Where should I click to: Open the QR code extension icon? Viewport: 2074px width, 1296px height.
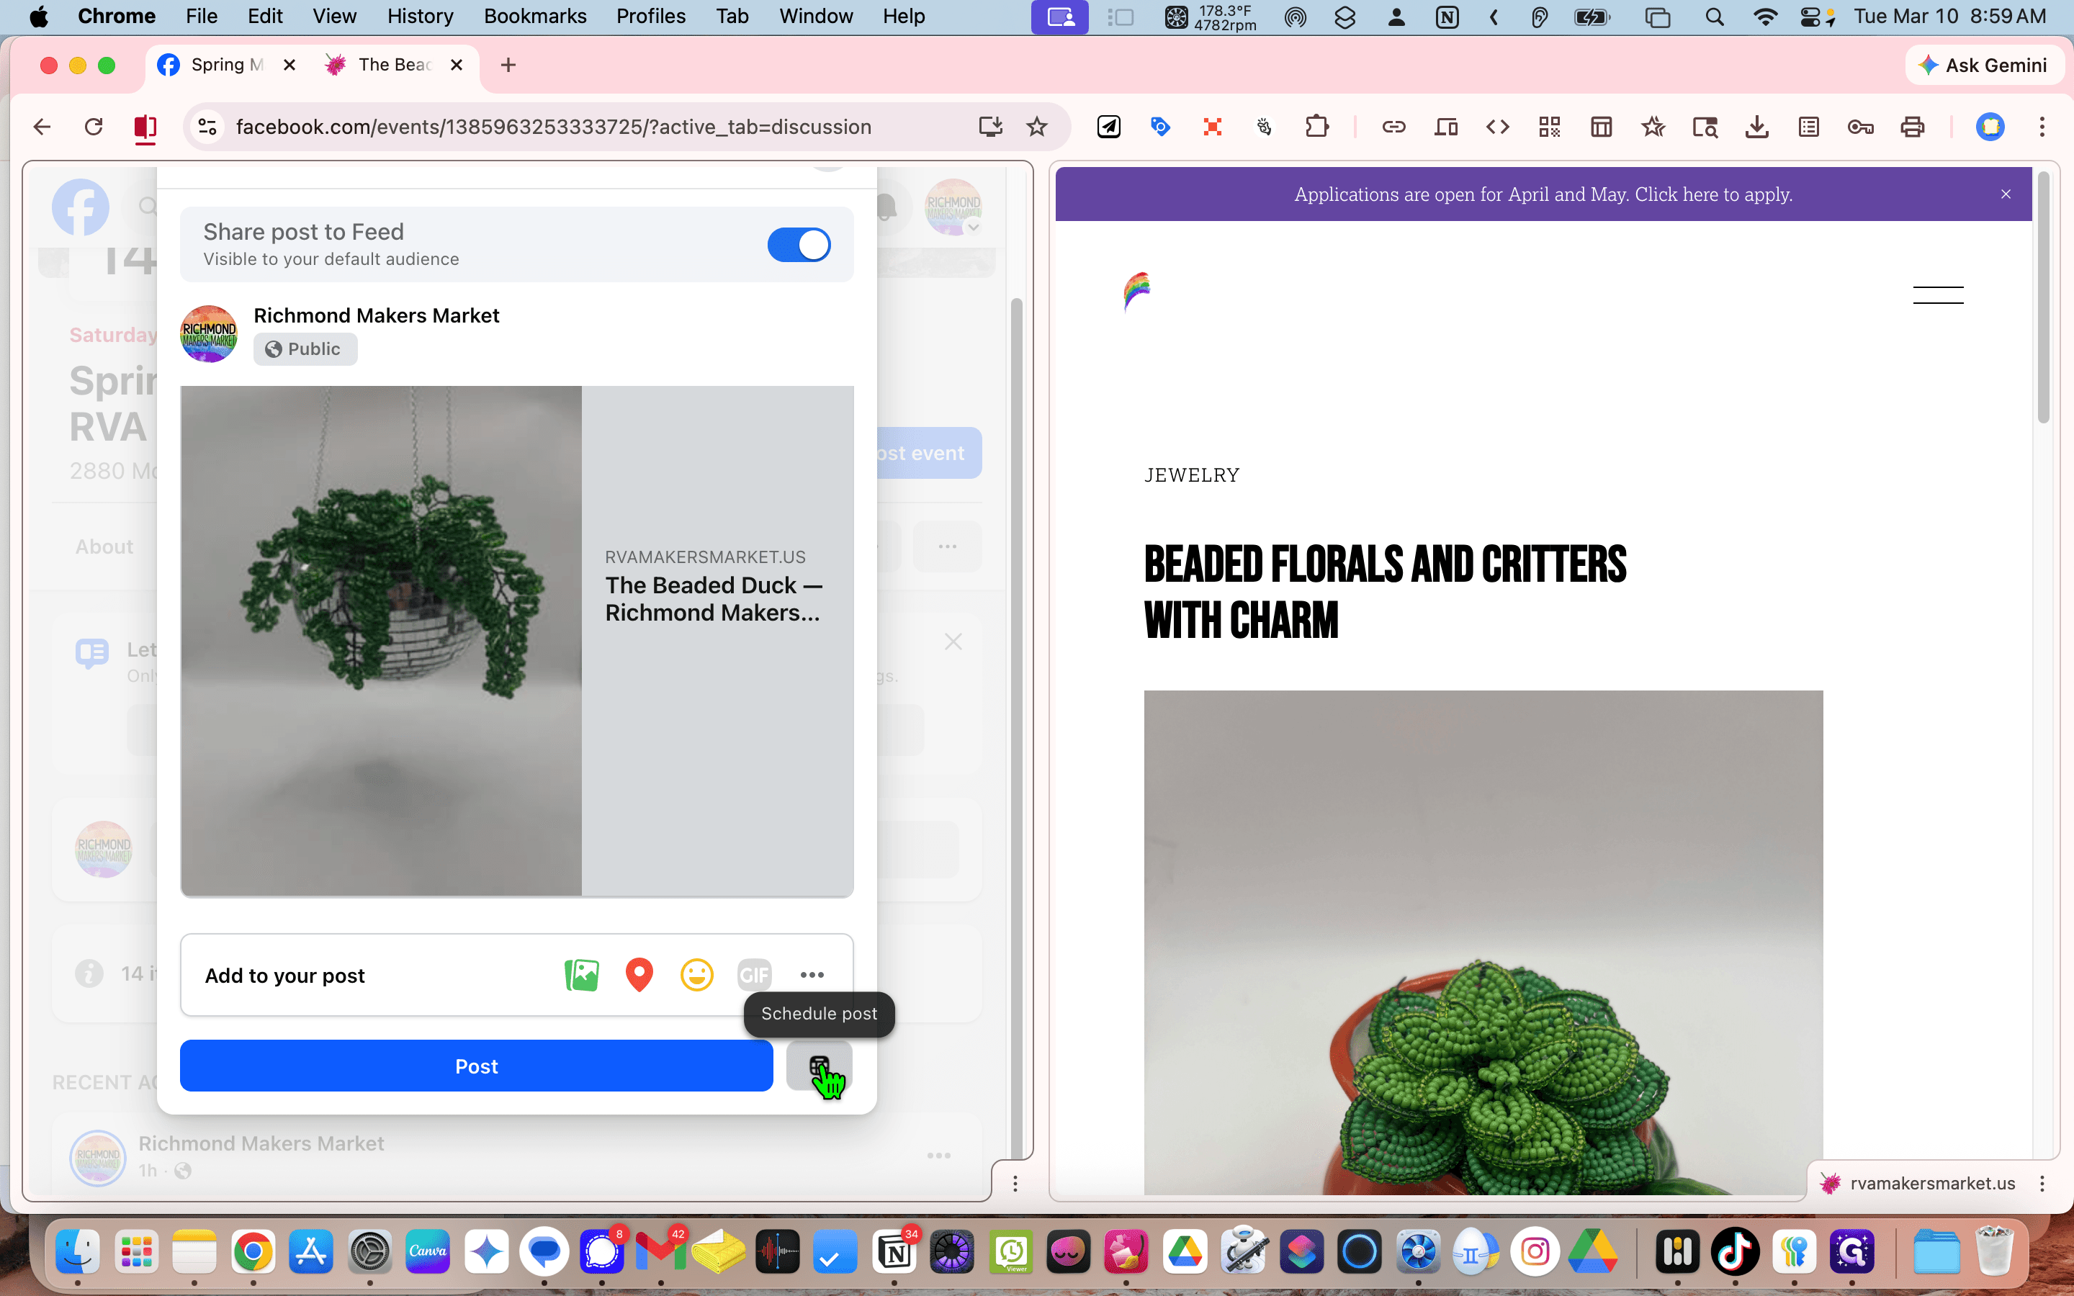pyautogui.click(x=1550, y=127)
